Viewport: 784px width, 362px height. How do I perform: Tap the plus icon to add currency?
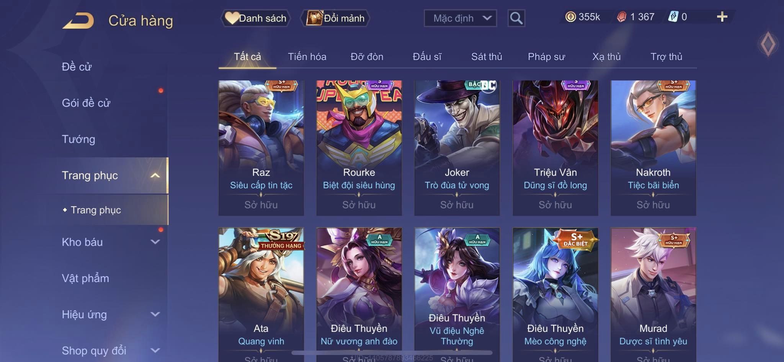point(722,17)
